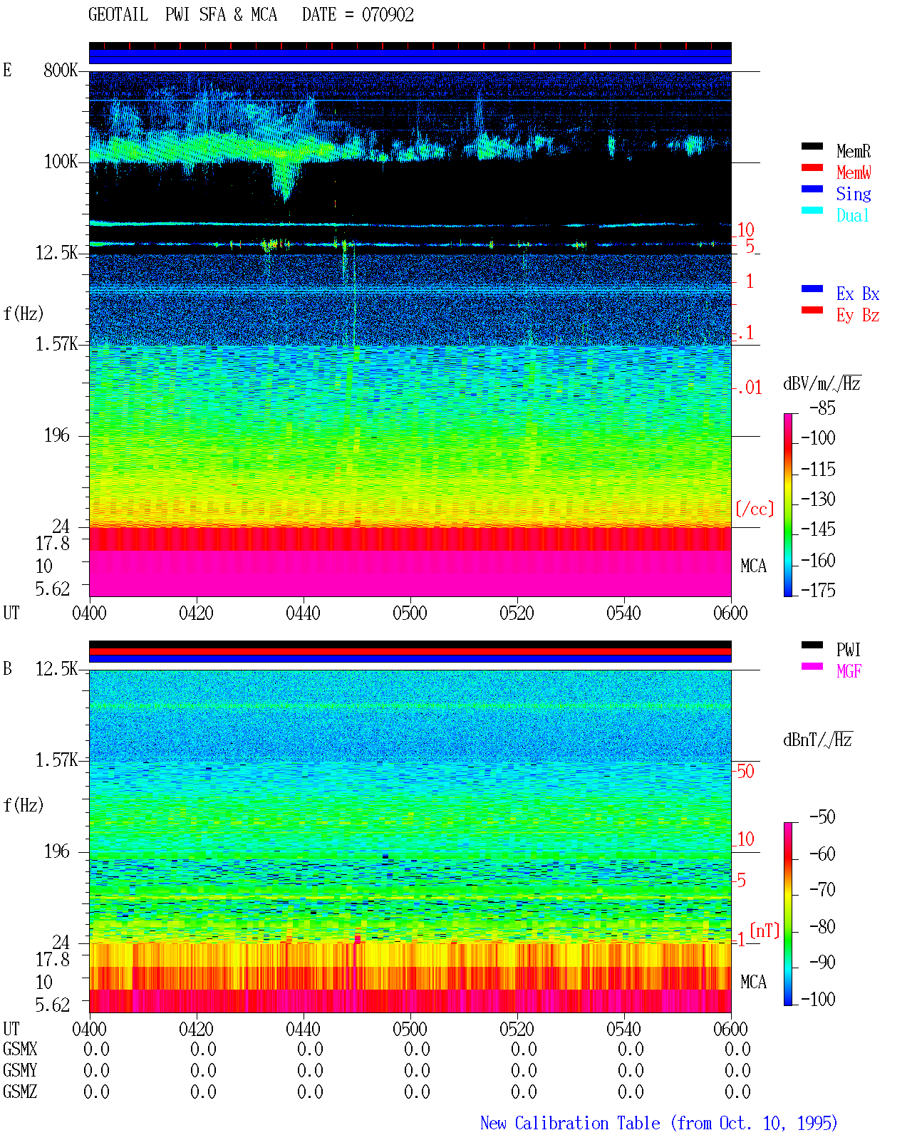Click the dBnT color scale bar
This screenshot has width=912, height=1135.
coord(787,914)
